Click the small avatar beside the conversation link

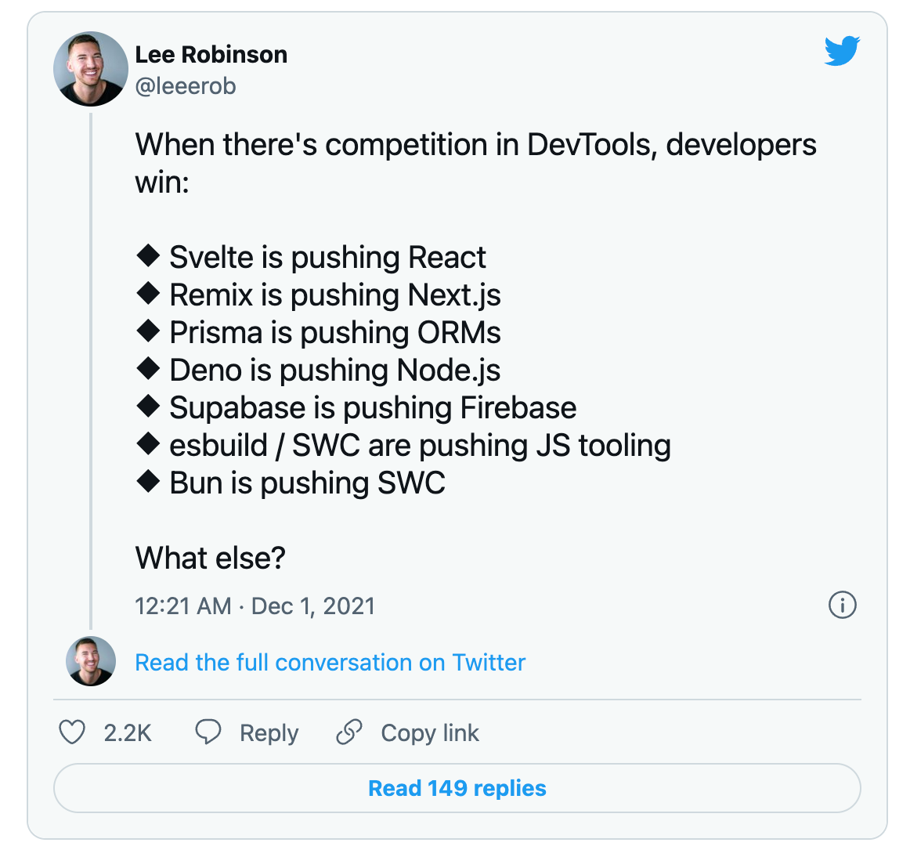[x=90, y=662]
